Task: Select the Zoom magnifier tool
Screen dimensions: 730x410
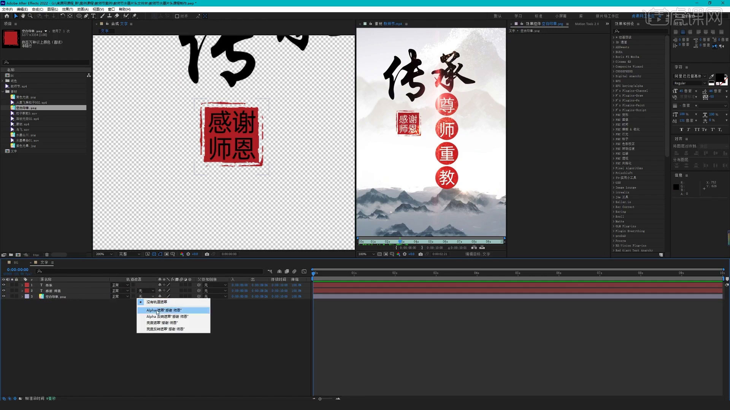Action: tap(30, 16)
